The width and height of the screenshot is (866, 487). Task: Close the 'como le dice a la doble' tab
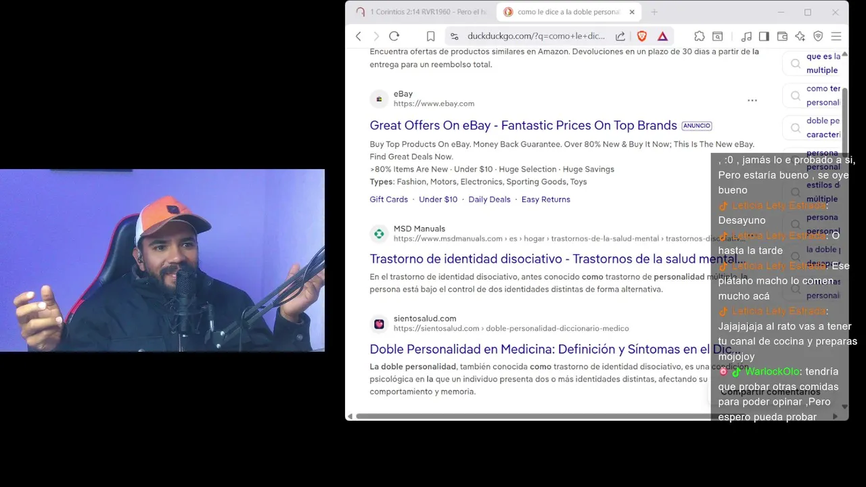click(x=632, y=12)
